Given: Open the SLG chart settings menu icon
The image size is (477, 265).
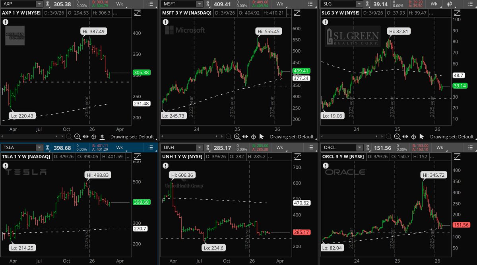Looking at the screenshot, I should (x=470, y=4).
